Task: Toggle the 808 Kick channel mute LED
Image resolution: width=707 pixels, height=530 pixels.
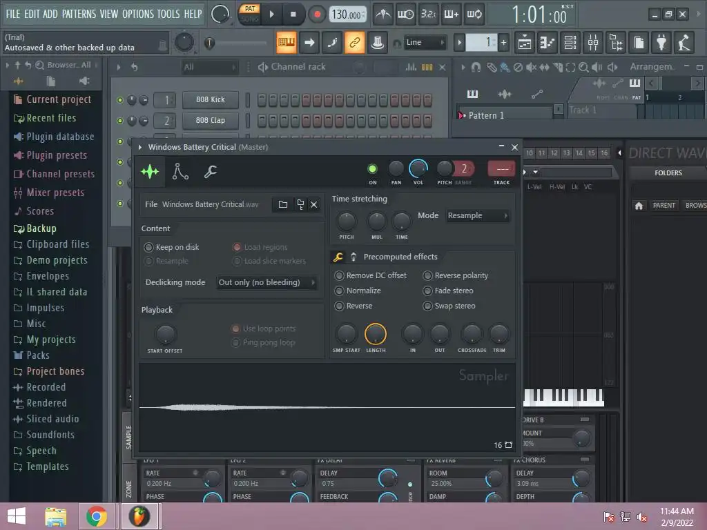Action: [120, 100]
